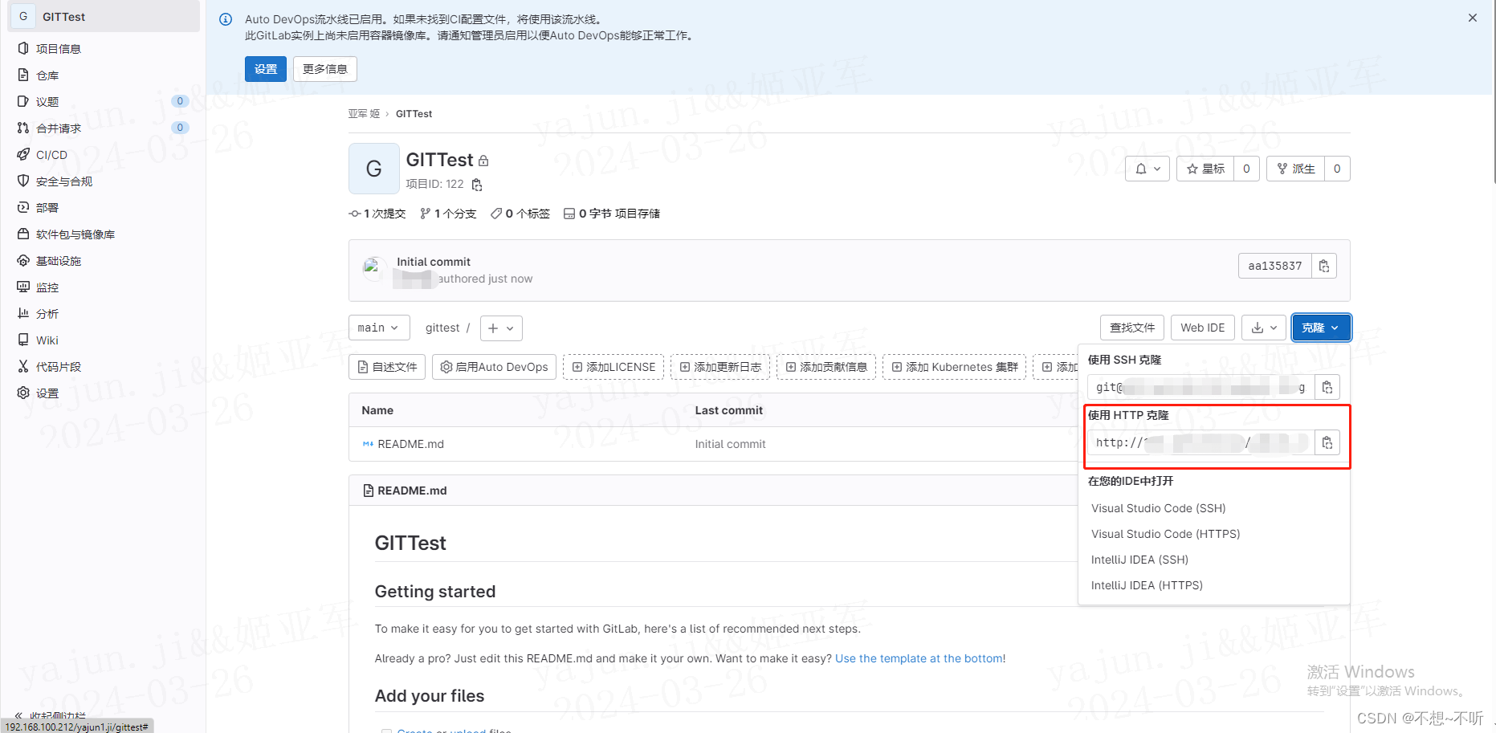
Task: Click the 监控 monitor icon in sidebar
Action: pos(23,287)
